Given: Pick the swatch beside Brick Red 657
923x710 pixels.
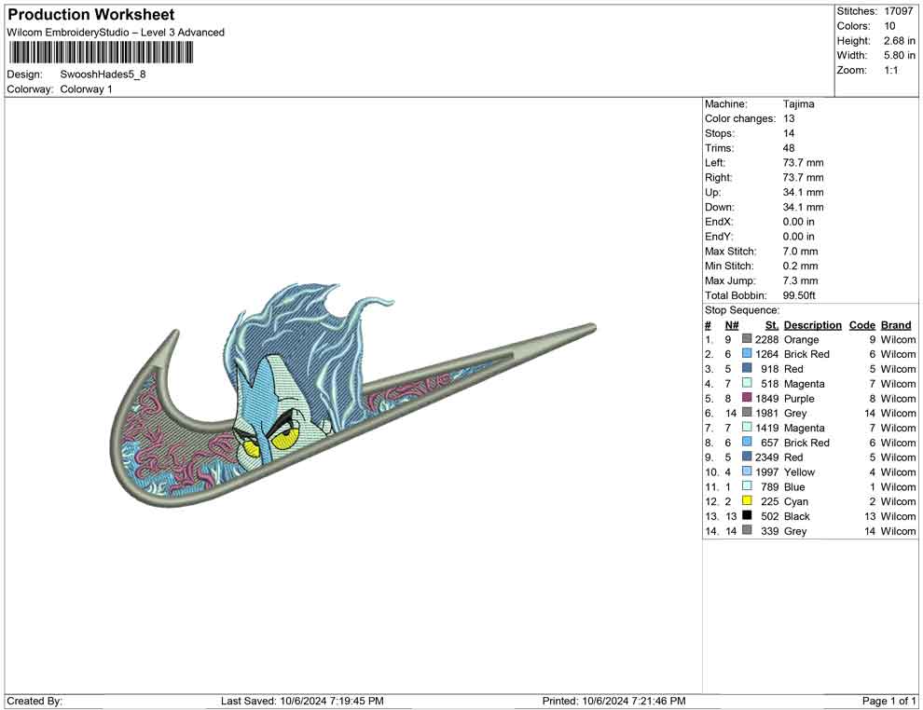Looking at the screenshot, I should (747, 442).
